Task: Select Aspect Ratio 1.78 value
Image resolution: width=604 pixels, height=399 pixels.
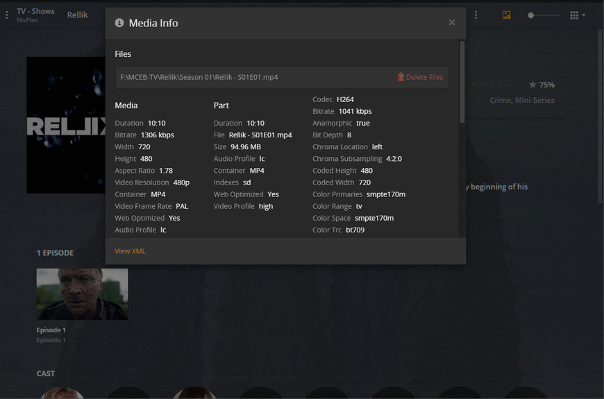Action: coord(166,171)
